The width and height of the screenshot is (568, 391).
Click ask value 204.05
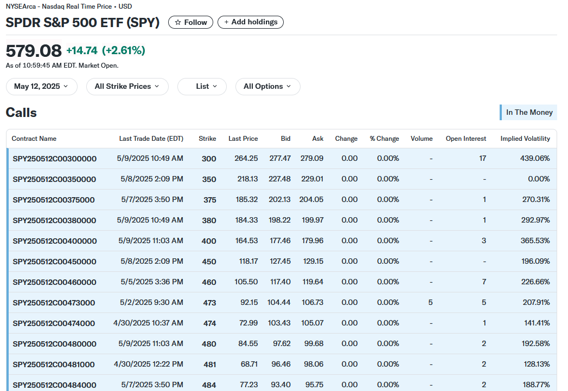pos(311,200)
